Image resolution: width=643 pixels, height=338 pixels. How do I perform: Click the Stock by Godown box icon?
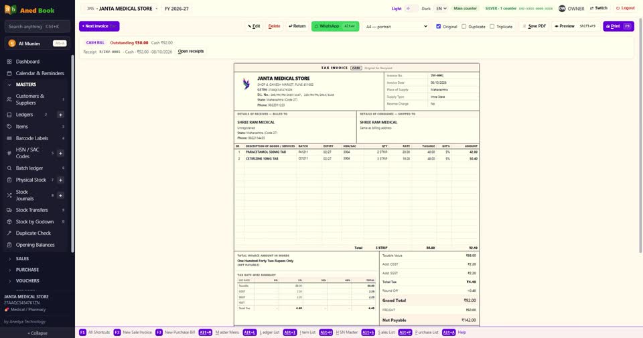[x=9, y=222]
